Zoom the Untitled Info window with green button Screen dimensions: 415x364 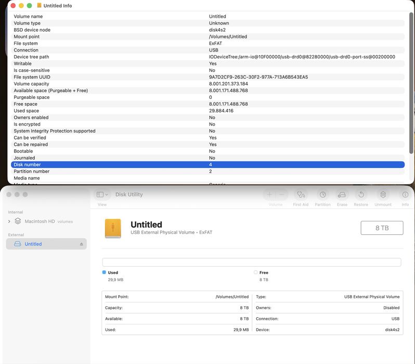(x=29, y=6)
